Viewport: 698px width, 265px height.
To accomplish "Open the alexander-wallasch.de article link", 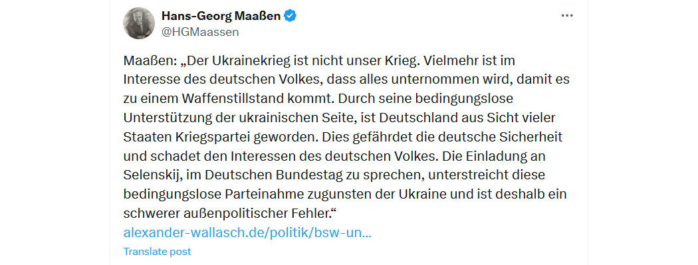I will point(247,232).
